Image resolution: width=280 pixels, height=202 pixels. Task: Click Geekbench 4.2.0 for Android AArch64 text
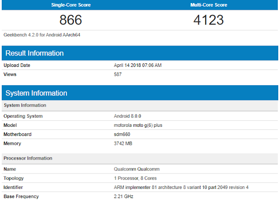click(x=42, y=35)
